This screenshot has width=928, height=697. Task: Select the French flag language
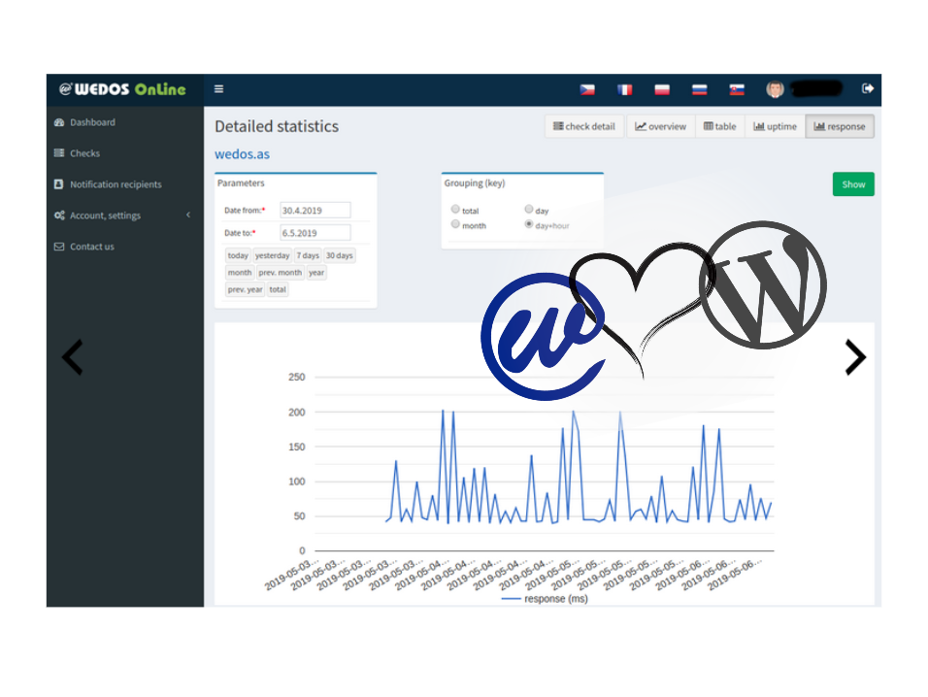[x=624, y=89]
